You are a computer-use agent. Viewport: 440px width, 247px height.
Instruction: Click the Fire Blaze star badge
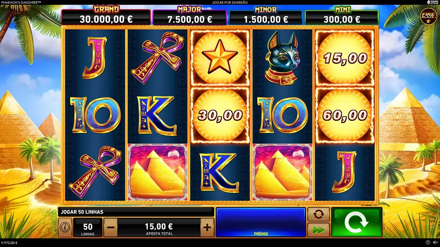coord(428,16)
